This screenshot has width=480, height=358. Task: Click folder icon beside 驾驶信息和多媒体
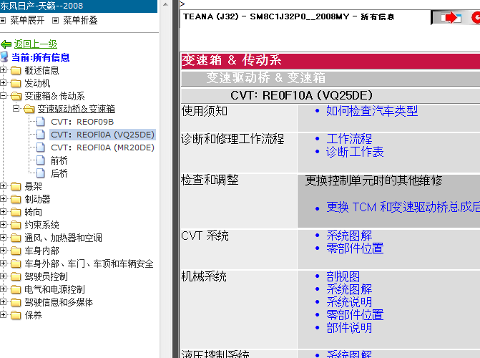pyautogui.click(x=16, y=302)
